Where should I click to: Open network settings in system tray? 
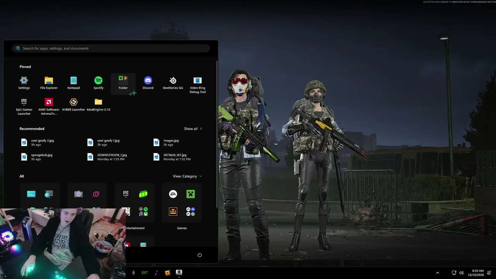pyautogui.click(x=454, y=273)
